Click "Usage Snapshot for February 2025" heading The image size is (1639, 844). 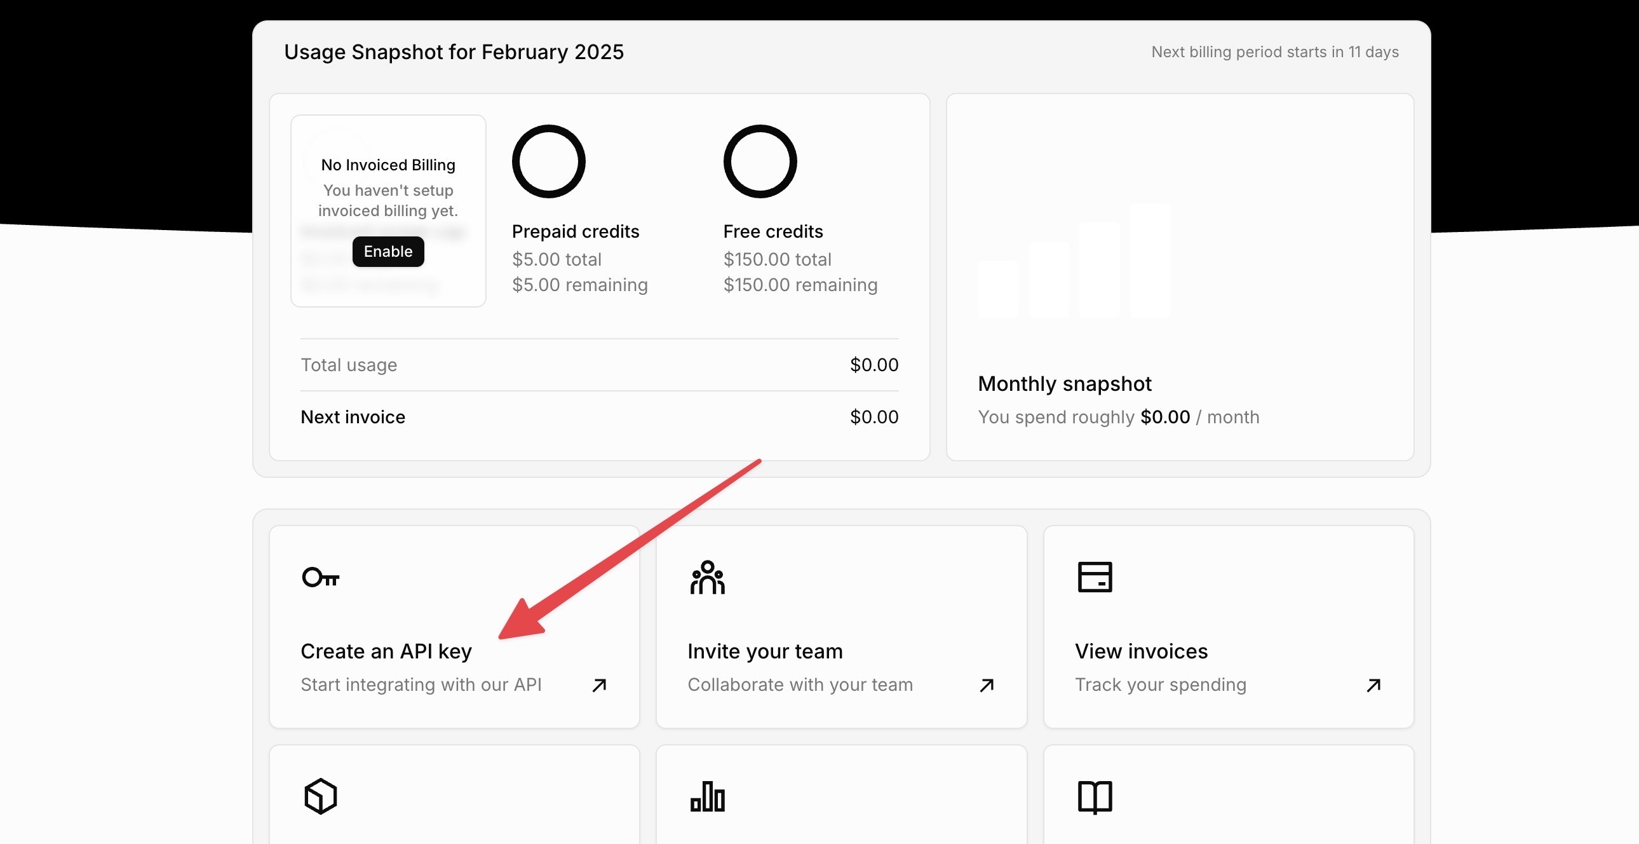tap(454, 52)
